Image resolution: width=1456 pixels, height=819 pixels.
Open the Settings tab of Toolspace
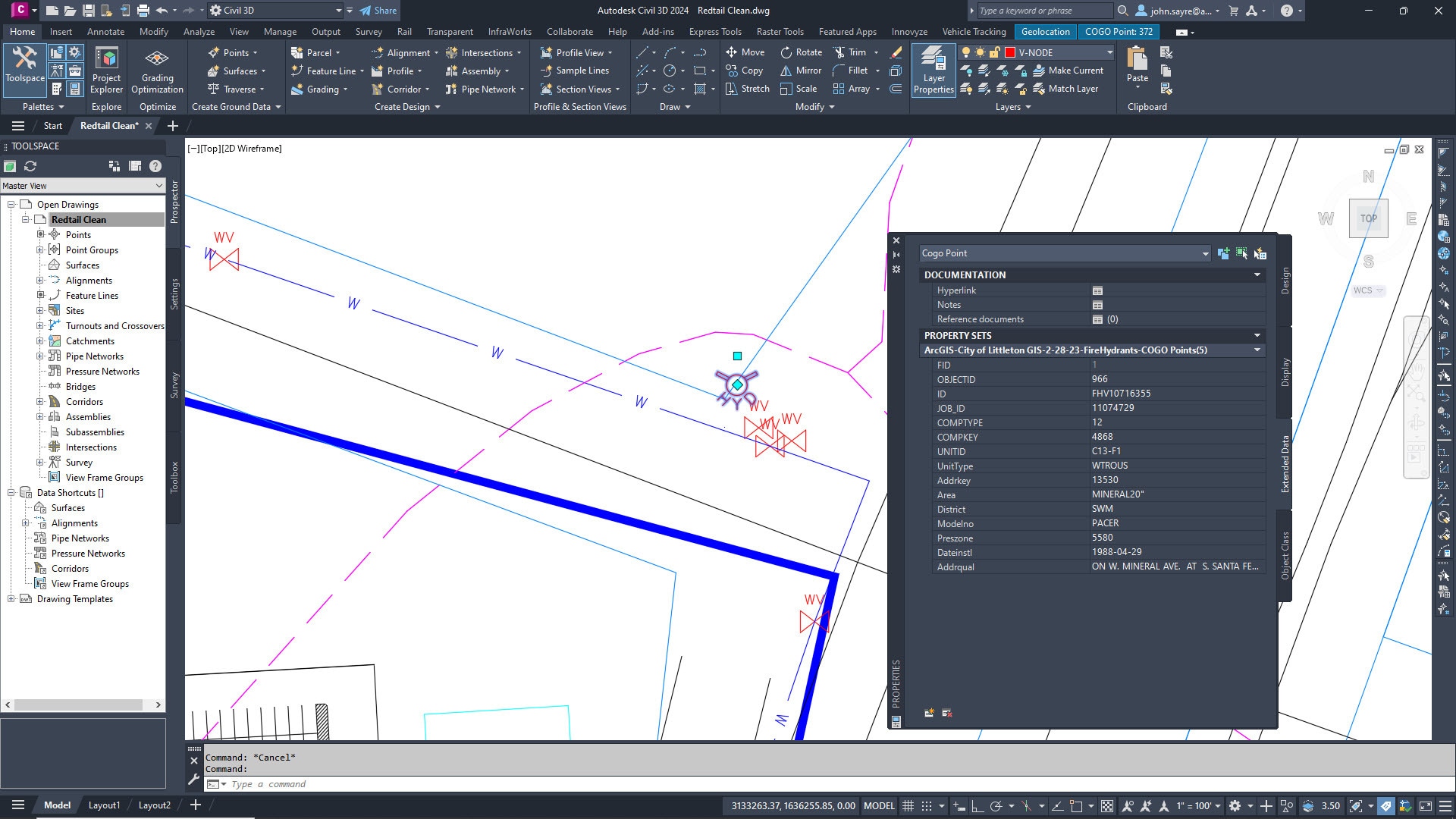coord(174,294)
